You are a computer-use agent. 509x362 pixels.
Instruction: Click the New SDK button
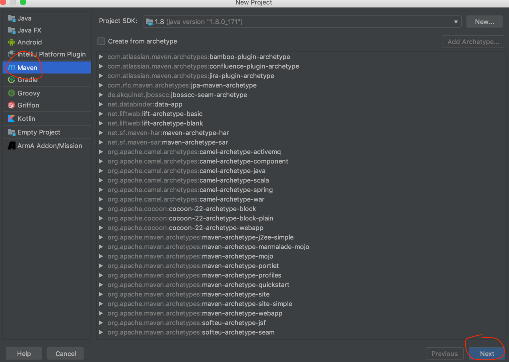coord(484,22)
